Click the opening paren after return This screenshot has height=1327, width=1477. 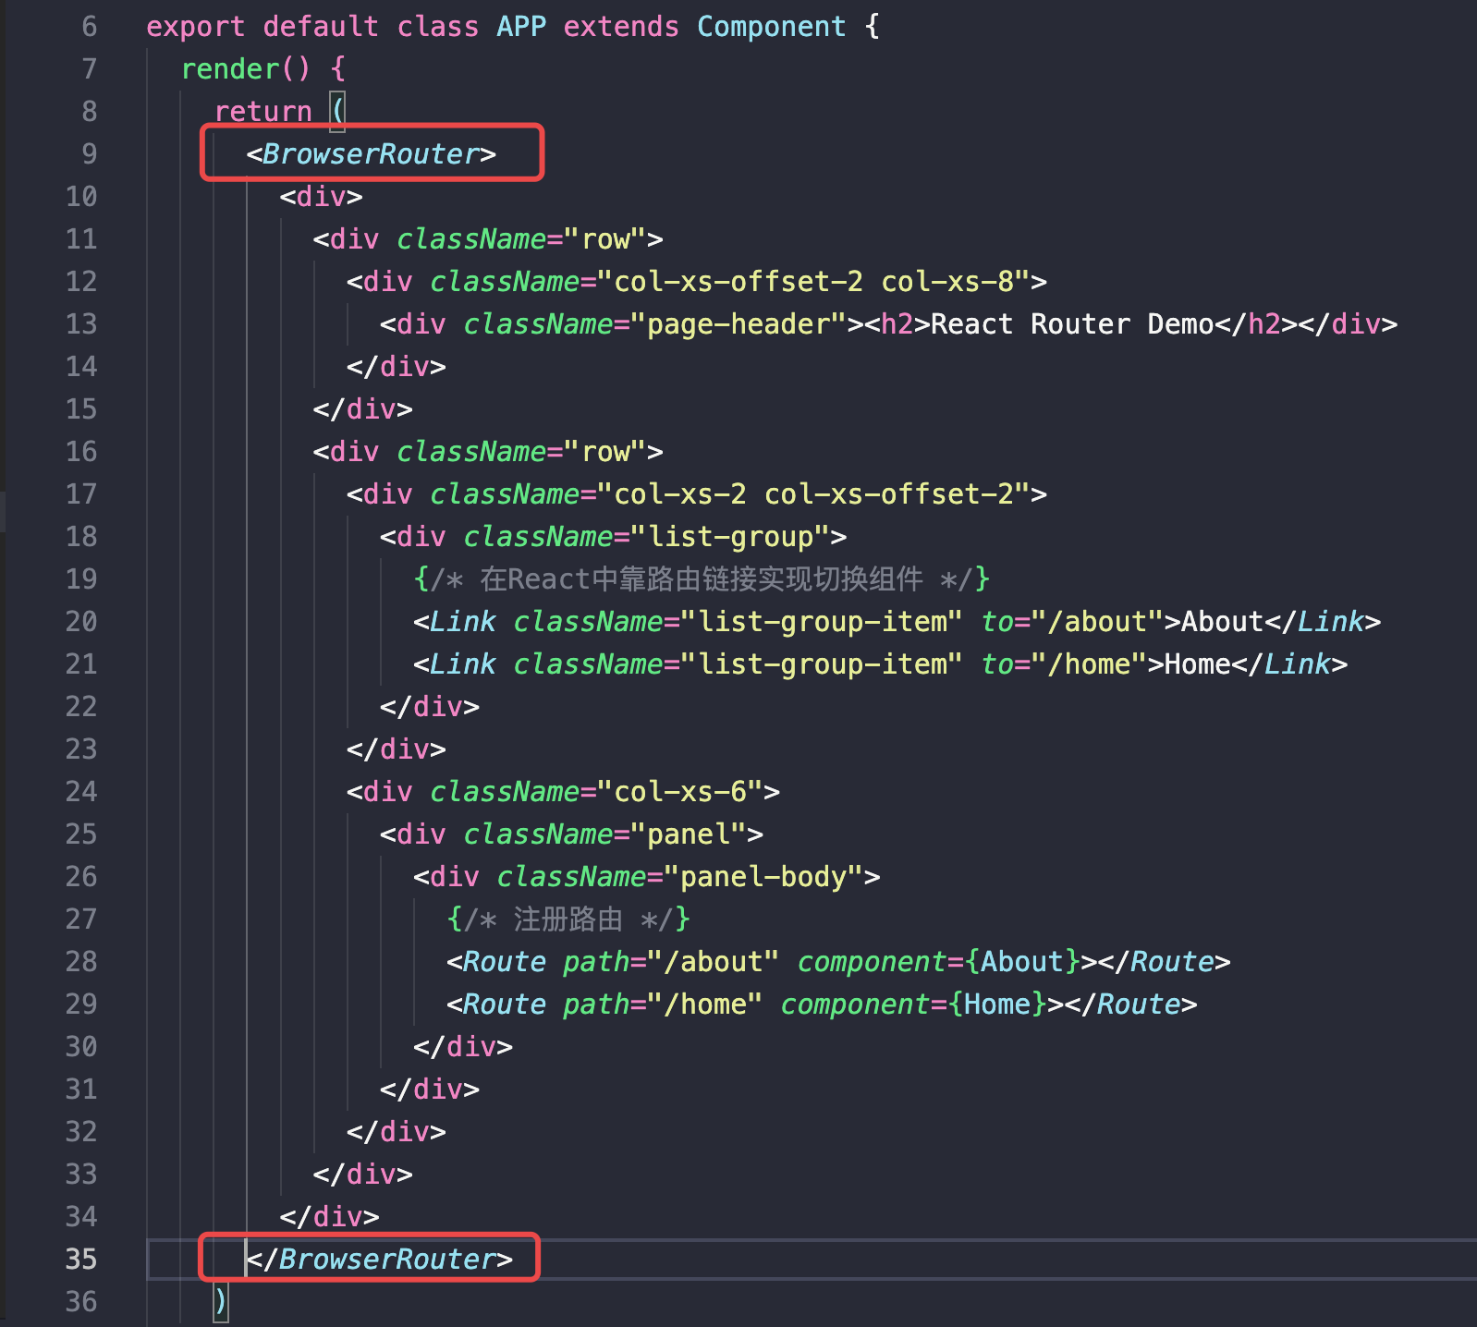pos(338,112)
